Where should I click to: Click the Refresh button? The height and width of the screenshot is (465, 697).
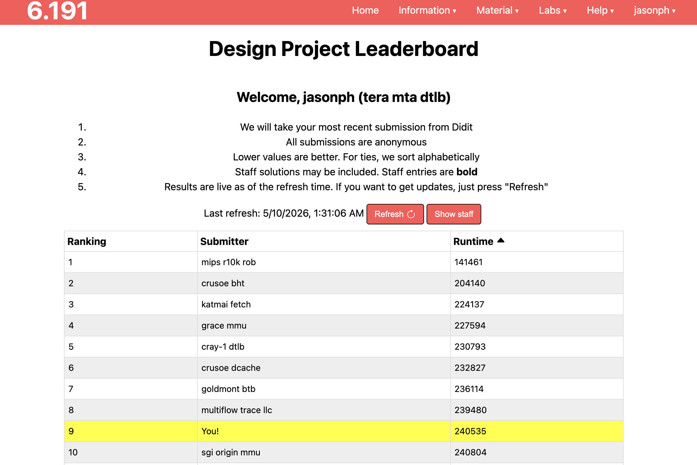click(x=395, y=214)
